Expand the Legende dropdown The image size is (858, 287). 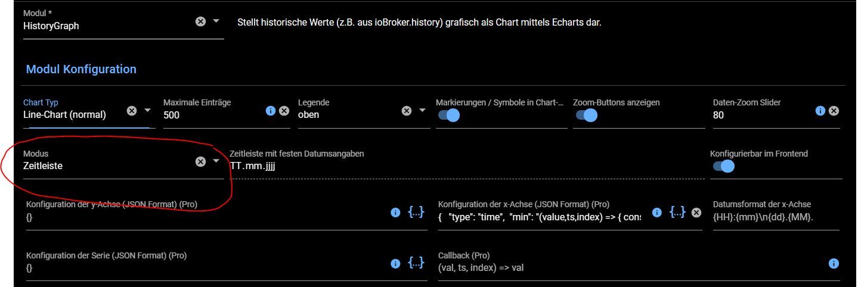click(x=422, y=111)
